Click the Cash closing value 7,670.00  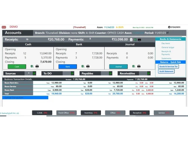point(46,62)
